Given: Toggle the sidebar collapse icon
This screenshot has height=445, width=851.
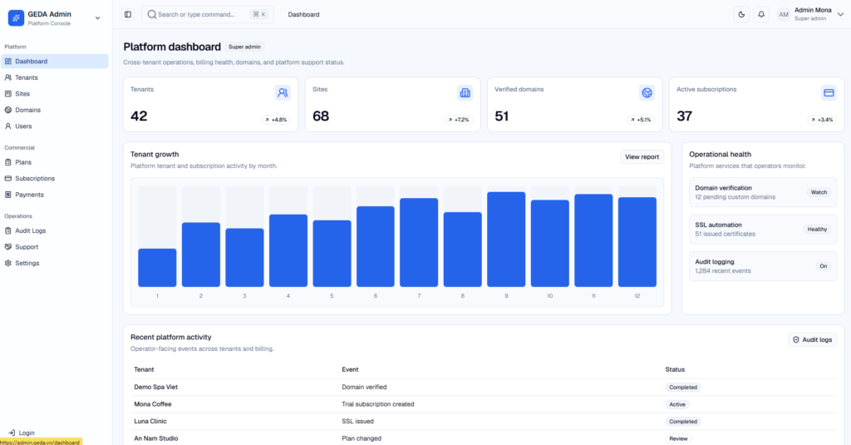Looking at the screenshot, I should click(x=127, y=15).
